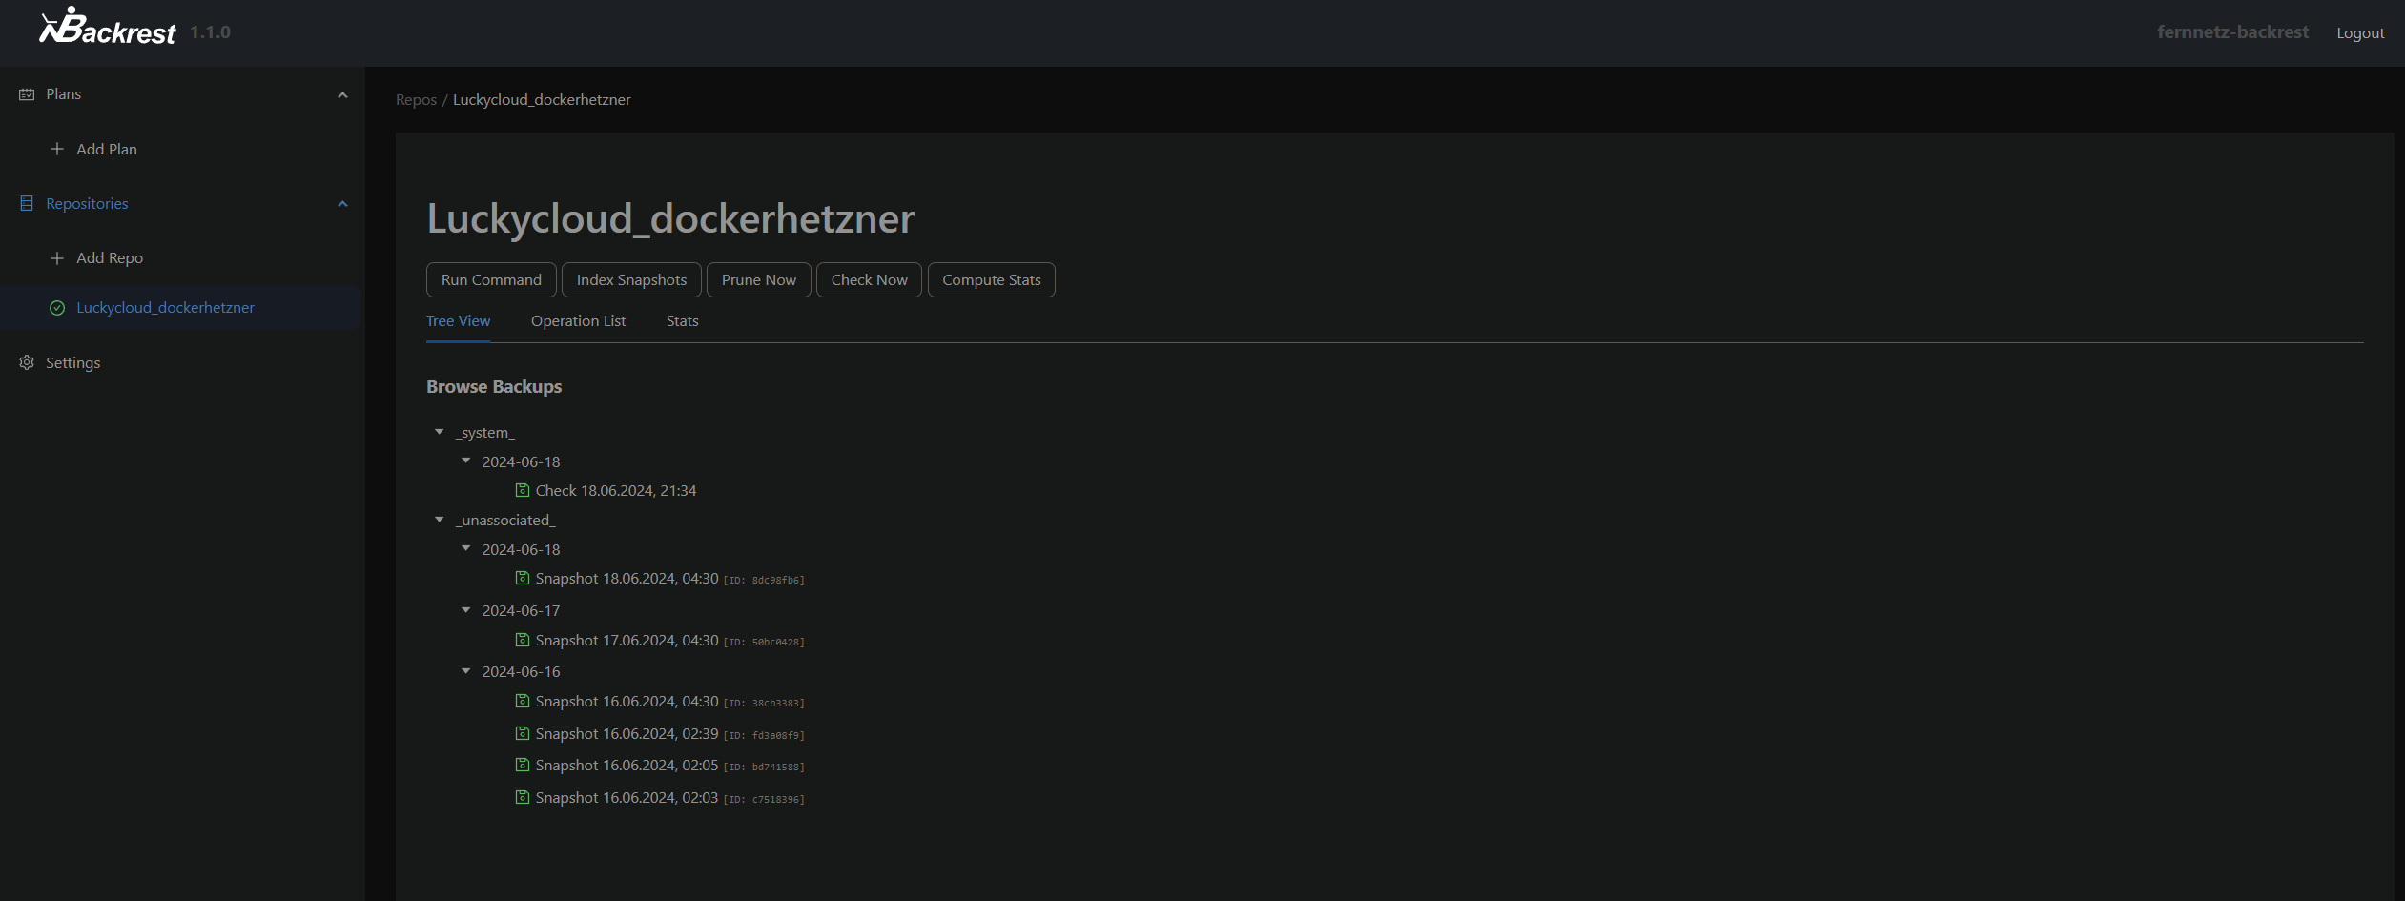Collapse the 2024-06-16 date group
The image size is (2405, 901).
[466, 672]
